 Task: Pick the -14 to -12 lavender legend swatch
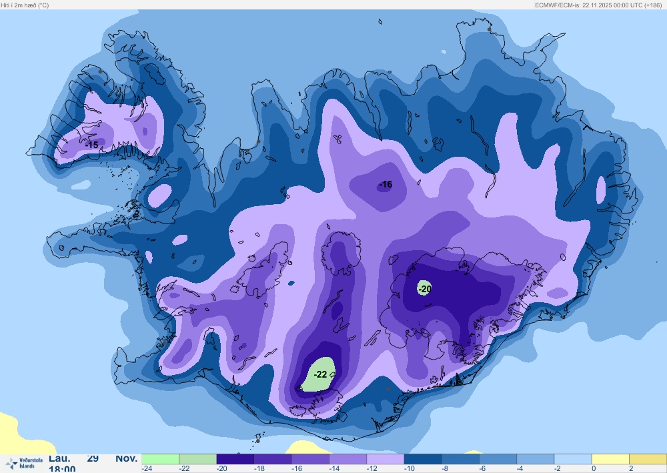point(348,459)
